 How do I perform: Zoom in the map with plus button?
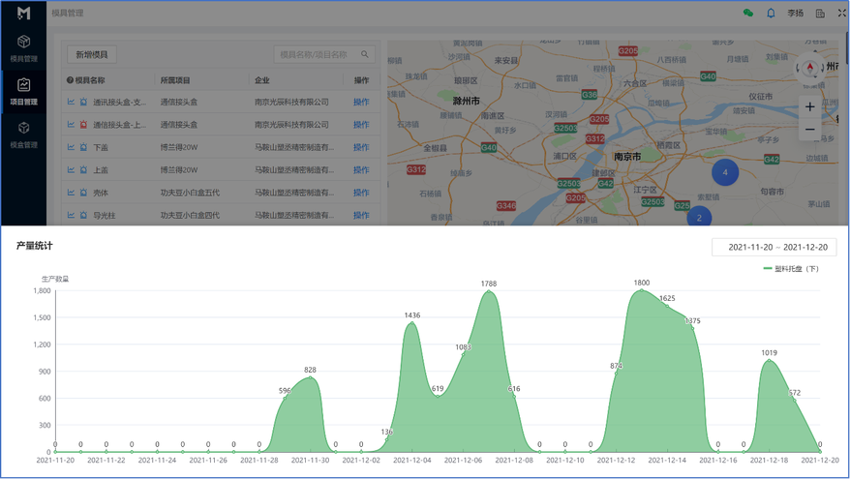point(810,106)
